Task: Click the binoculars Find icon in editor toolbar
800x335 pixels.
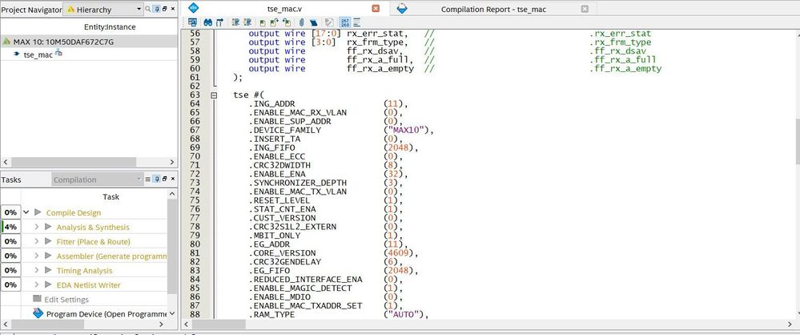Action: coord(208,23)
